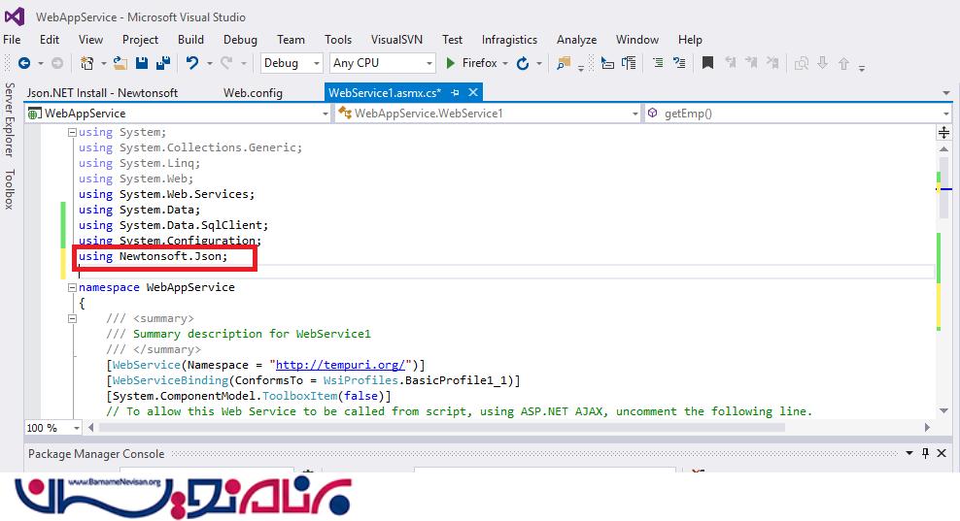Open the Build menu
The image size is (960, 521).
(x=190, y=40)
